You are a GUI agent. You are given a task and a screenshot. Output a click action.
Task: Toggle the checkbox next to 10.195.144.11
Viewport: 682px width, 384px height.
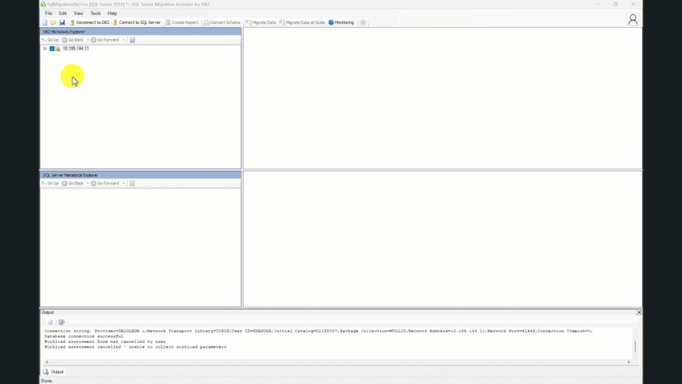(x=52, y=49)
